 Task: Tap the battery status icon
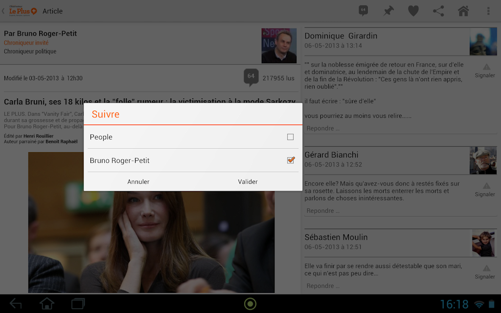[x=492, y=304]
